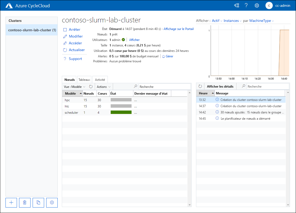Image resolution: width=296 pixels, height=213 pixels.
Task: Open the Affichage sur le Portail link
Action: 179,29
